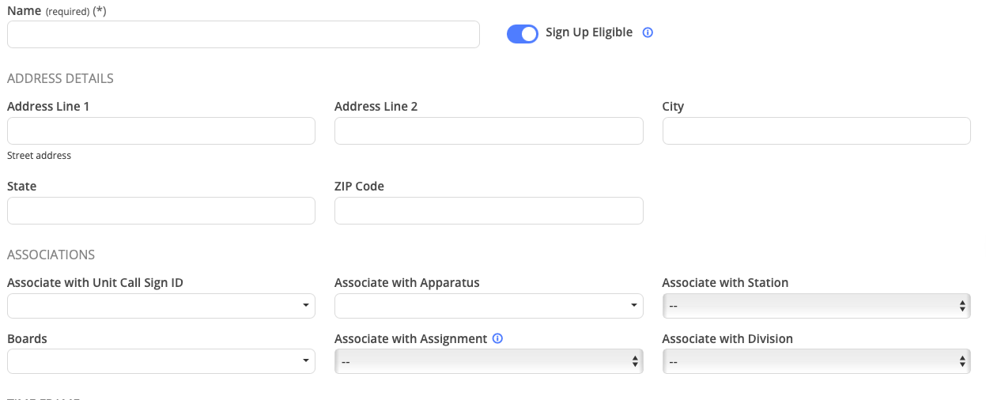
Task: Click into the State field
Action: 161,211
